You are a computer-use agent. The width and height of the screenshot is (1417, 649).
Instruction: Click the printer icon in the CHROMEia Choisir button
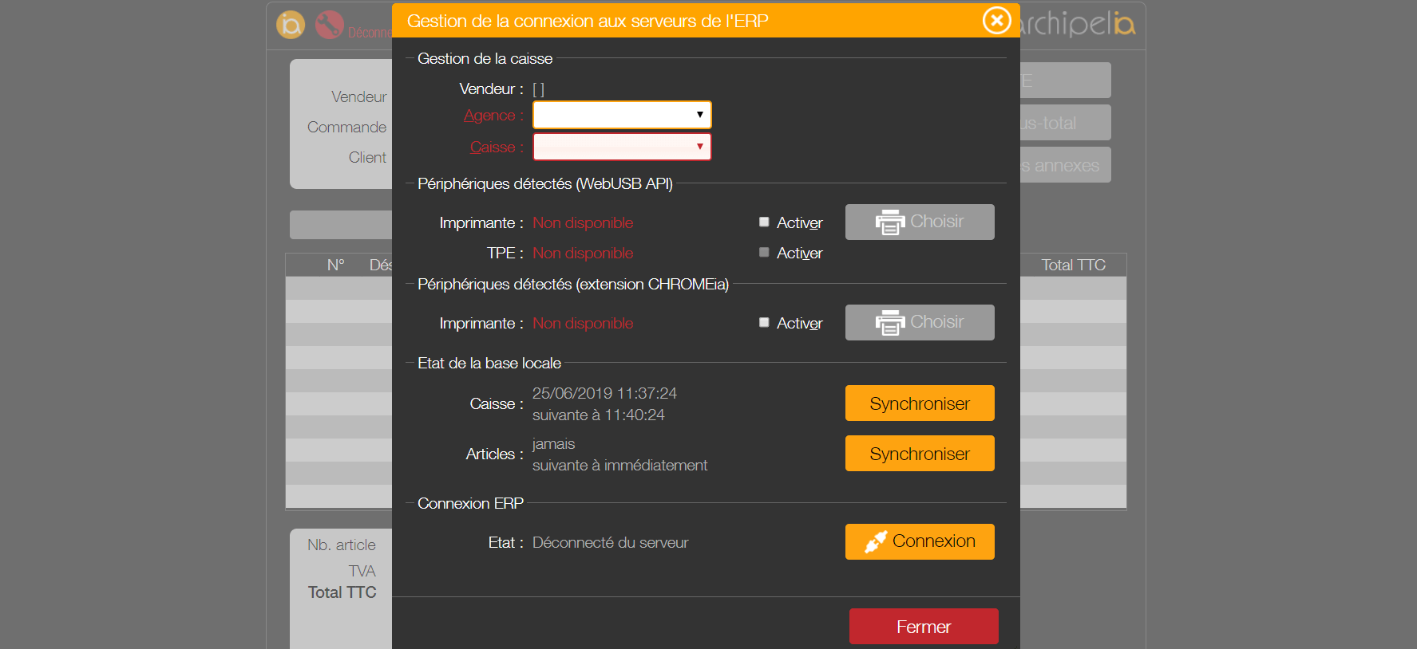889,323
